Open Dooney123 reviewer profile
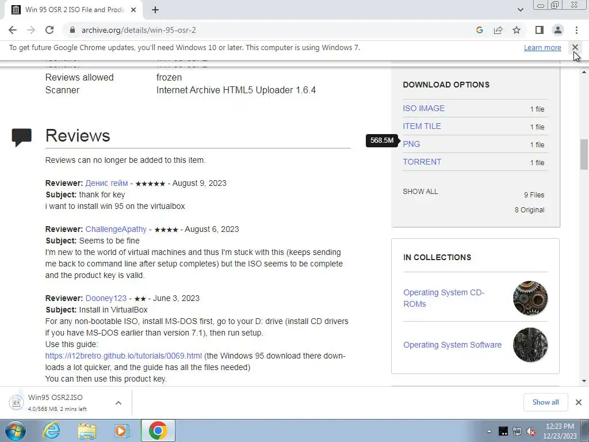The width and height of the screenshot is (589, 442). tap(106, 299)
